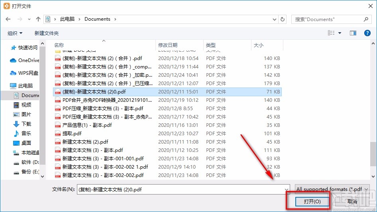Screen dimensions: 377x212
Task: Open more view options dropdown arrow
Action: (x=340, y=33)
